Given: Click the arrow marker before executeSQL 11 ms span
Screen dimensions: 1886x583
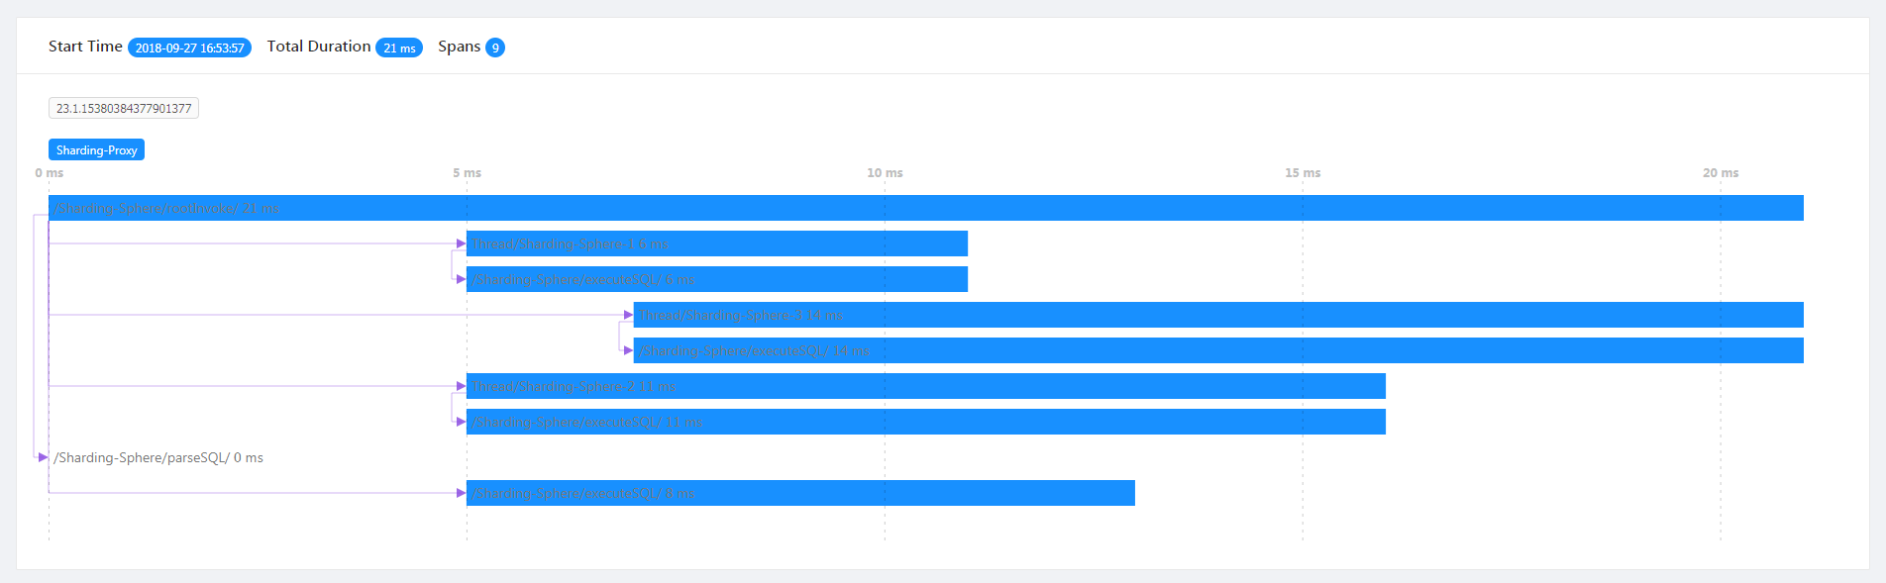Looking at the screenshot, I should [461, 422].
